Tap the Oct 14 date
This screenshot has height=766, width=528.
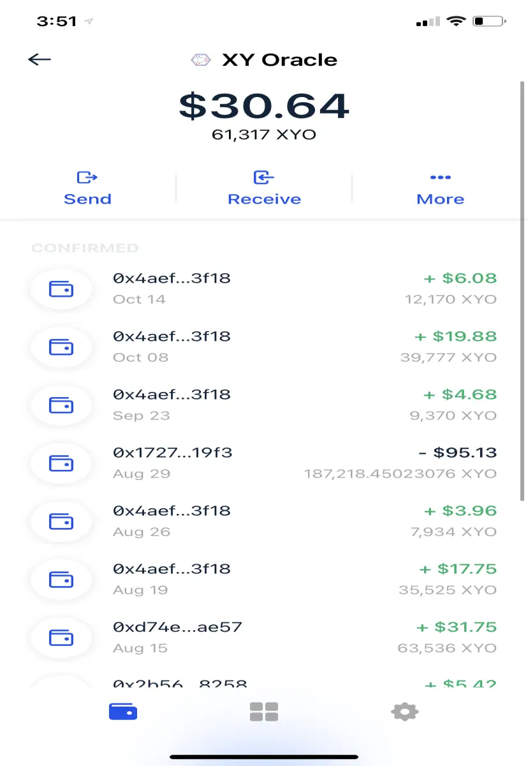point(139,299)
